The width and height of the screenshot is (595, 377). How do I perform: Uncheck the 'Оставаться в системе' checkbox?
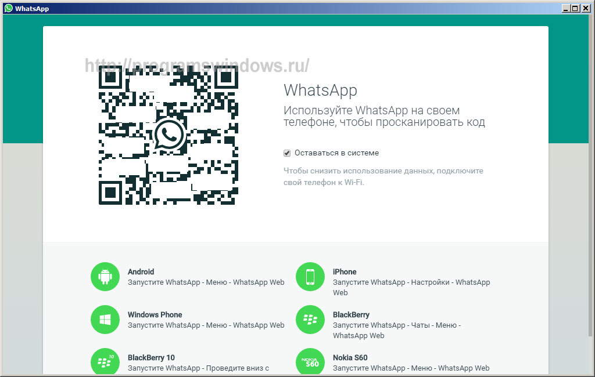pos(287,153)
